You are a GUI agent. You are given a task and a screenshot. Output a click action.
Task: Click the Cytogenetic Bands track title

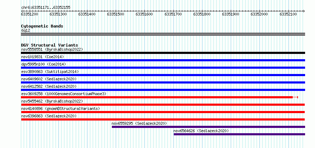[42, 26]
